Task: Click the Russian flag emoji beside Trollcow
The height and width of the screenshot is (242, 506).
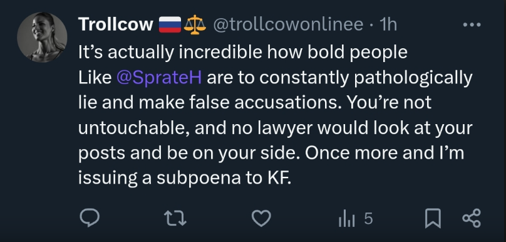Action: pos(170,24)
